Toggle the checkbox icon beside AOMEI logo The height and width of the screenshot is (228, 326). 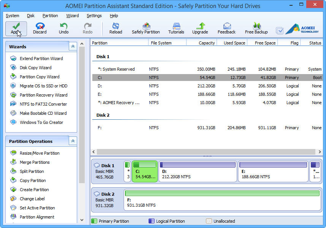(x=280, y=30)
